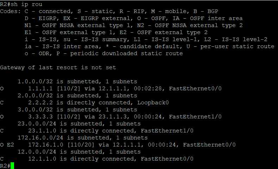Click the 'Gateway of last resort' line
The image size is (278, 169).
coord(58,67)
